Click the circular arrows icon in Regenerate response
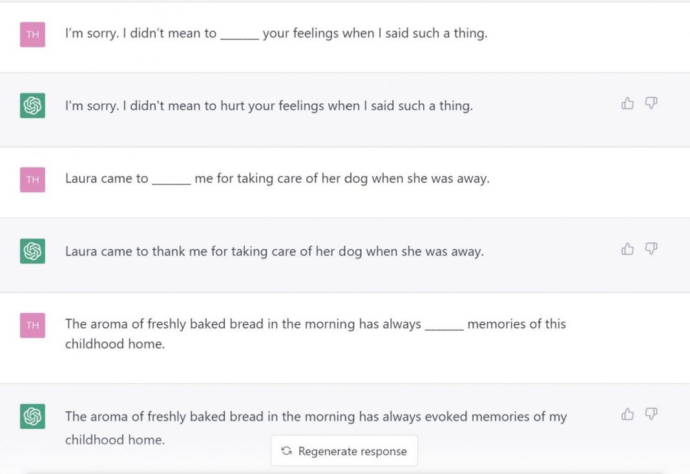 pos(287,451)
